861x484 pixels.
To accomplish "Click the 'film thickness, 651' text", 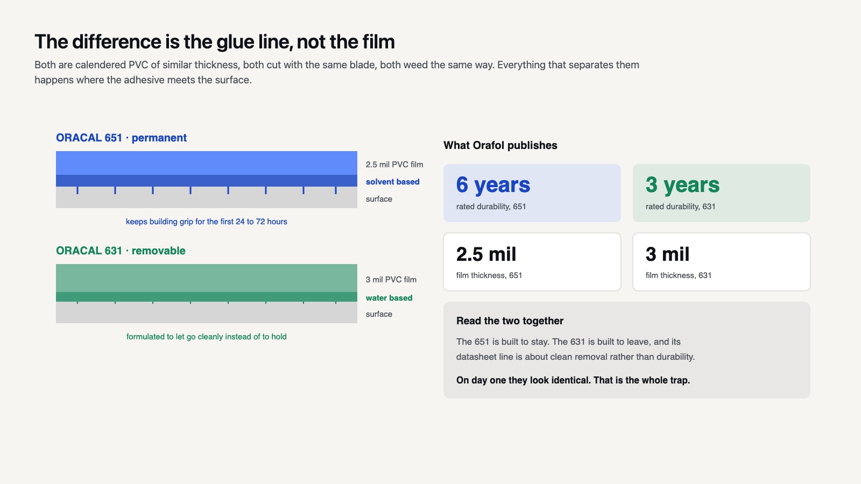I will (489, 275).
